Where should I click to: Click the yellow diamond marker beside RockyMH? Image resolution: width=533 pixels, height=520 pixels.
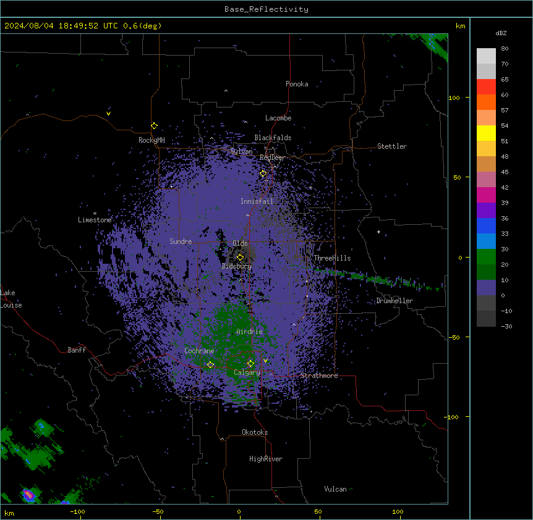point(155,126)
